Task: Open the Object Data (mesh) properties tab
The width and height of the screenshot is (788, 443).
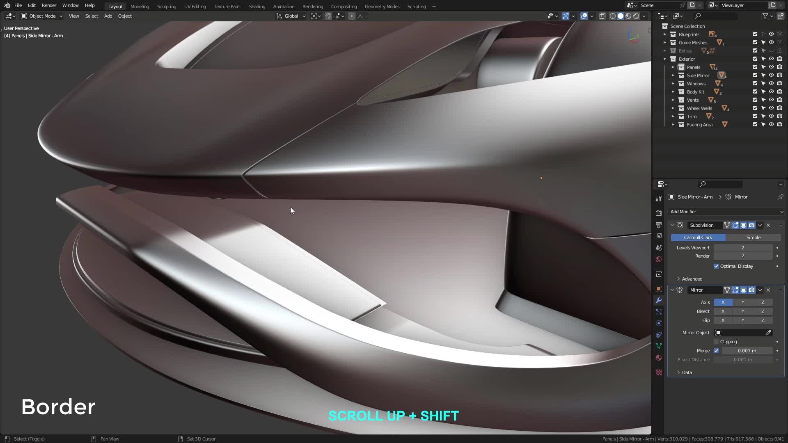Action: click(659, 346)
